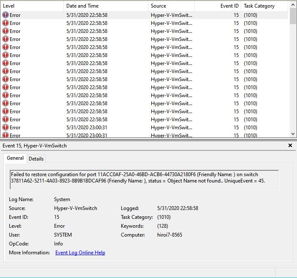Screen dimensions: 297x278
Task: Click the "Log Name:" label
Action: tap(21, 199)
